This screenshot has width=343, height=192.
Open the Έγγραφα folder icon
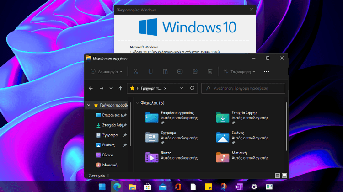point(152,137)
